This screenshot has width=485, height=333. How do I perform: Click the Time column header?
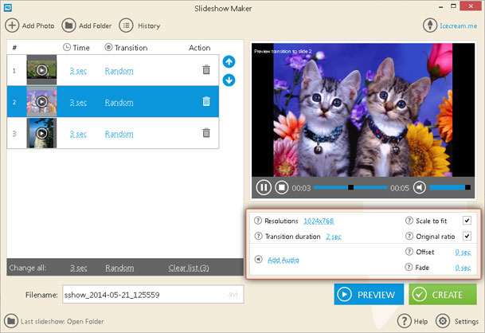(76, 48)
